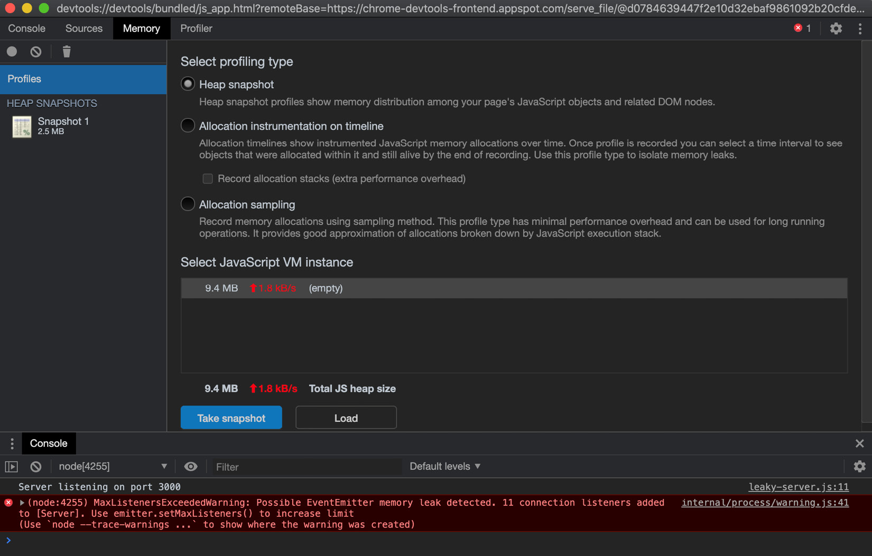Clear all profiles with the block icon
The width and height of the screenshot is (872, 556).
(x=35, y=51)
